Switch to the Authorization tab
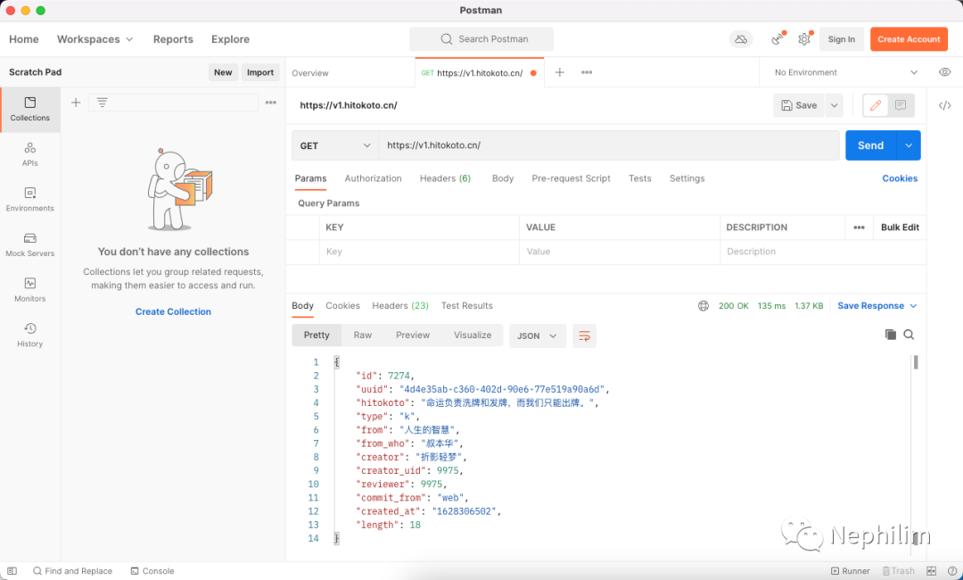963x580 pixels. coord(373,178)
